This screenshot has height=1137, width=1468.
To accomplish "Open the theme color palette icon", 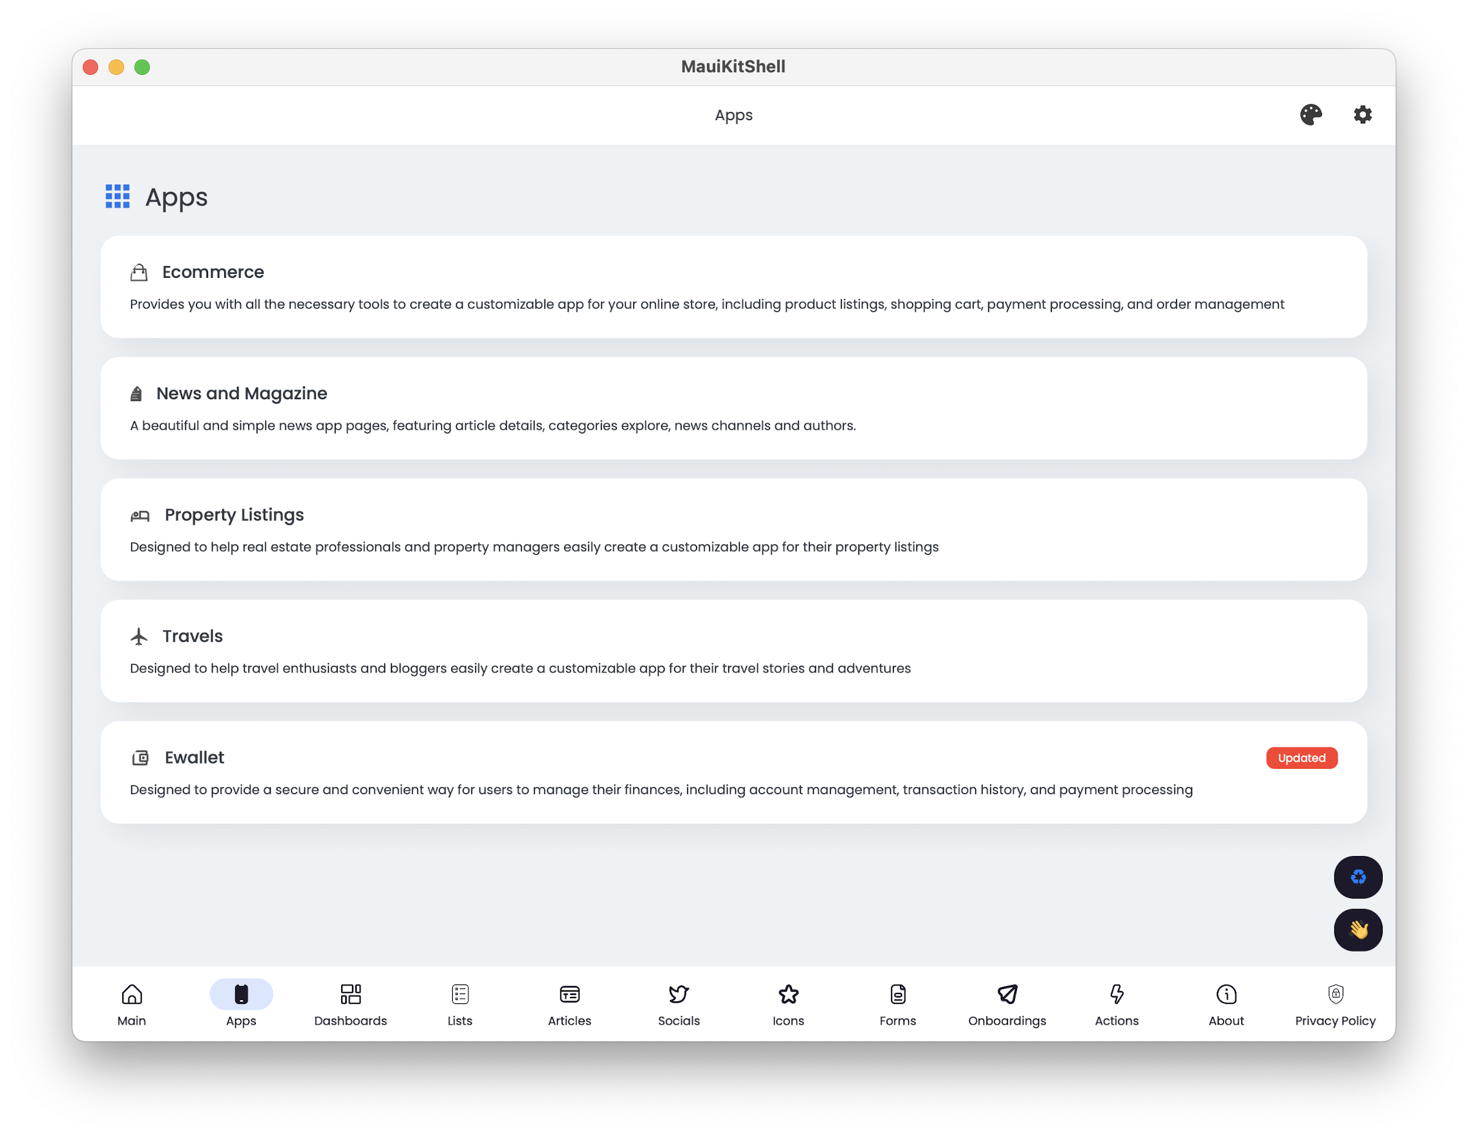I will pos(1310,115).
